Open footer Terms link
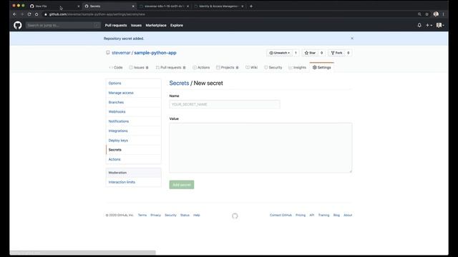Screen dimensions: 458x257 [142, 215]
